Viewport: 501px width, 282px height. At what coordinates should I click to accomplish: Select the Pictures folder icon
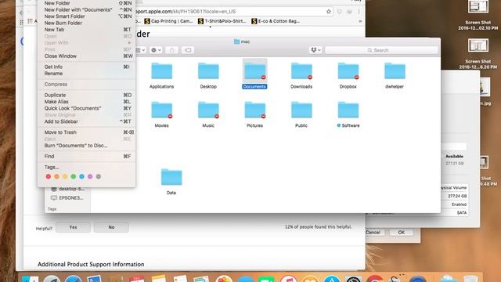tap(254, 110)
